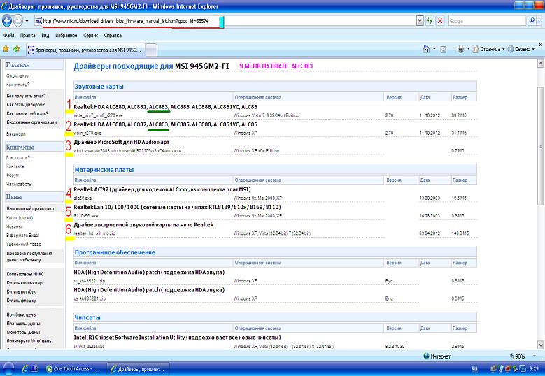
Task: Click the small new tab button
Action: click(151, 50)
